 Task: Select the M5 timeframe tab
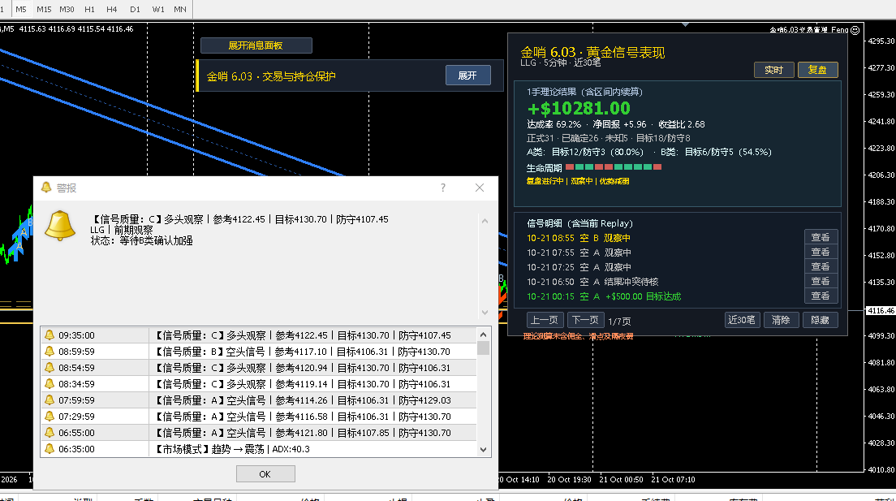(x=21, y=9)
